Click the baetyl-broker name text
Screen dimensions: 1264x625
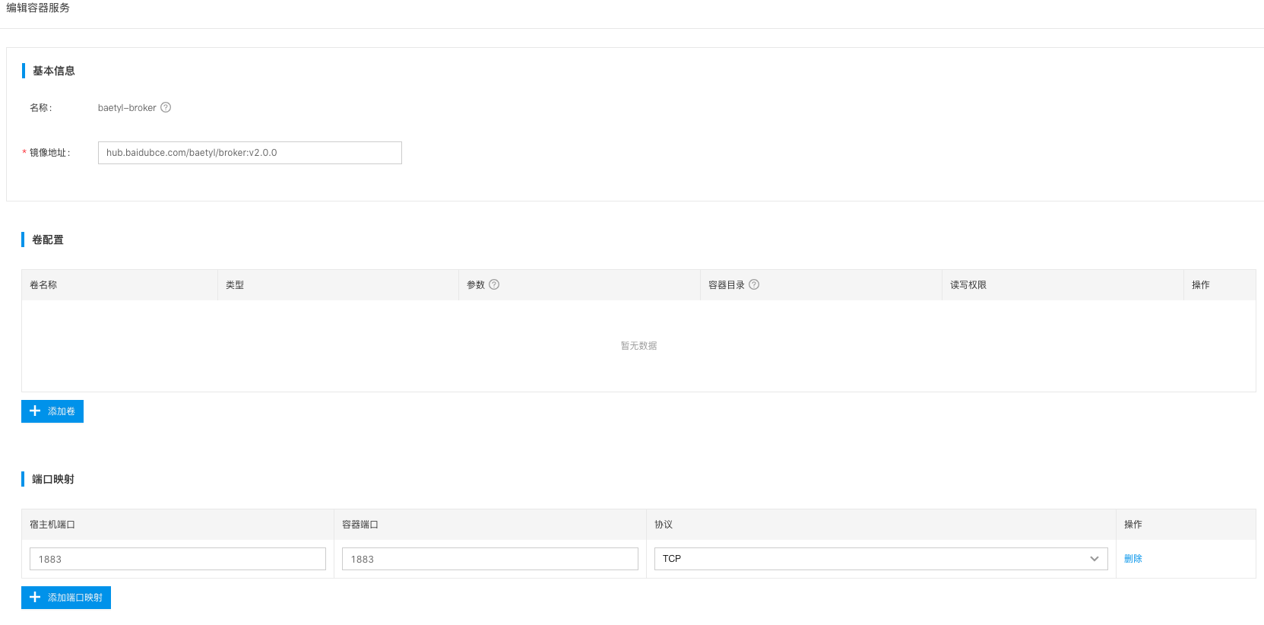[127, 108]
